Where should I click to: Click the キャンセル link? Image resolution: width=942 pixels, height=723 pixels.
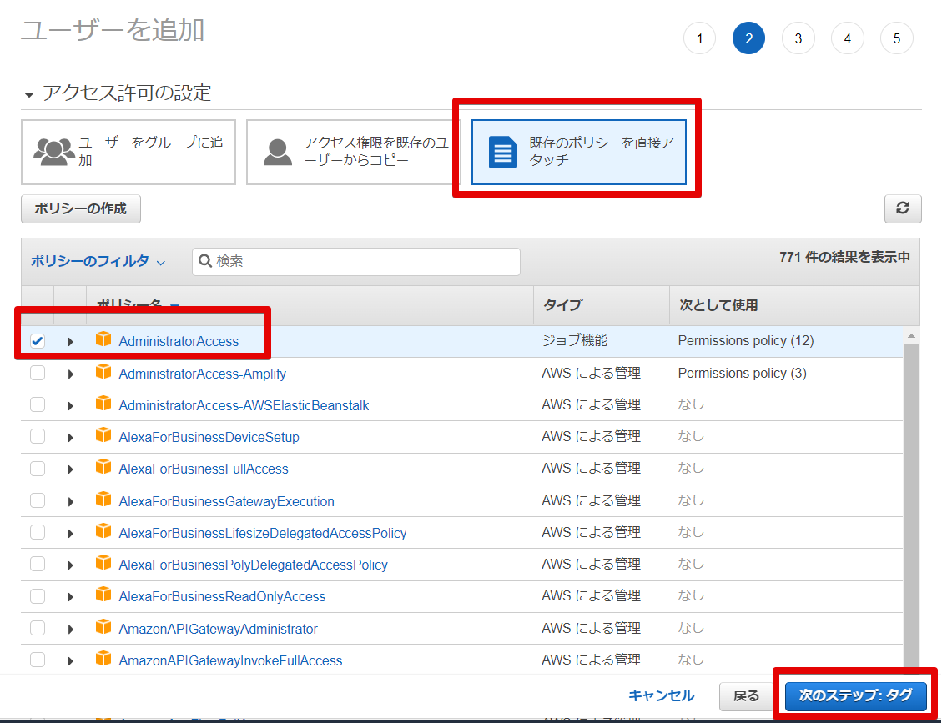[x=661, y=695]
